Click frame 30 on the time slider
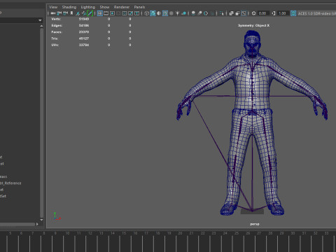The width and height of the screenshot is (336, 252). tap(293, 233)
